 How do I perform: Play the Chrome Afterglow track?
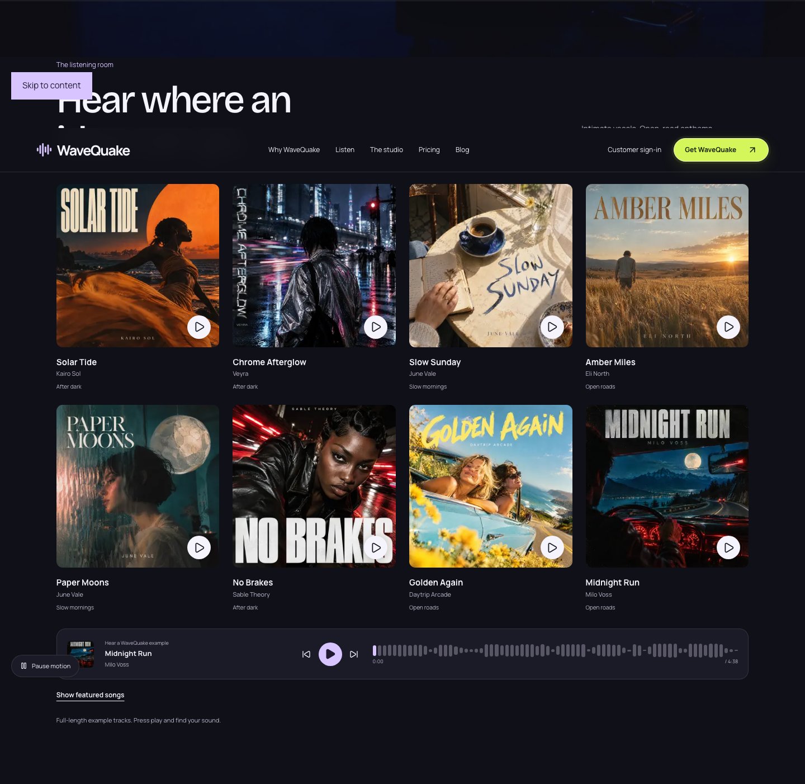pos(376,327)
